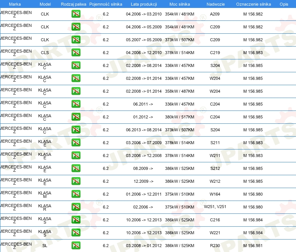
Task: Click fuel icon in CLK 373kW C209 row
Action: point(76,40)
